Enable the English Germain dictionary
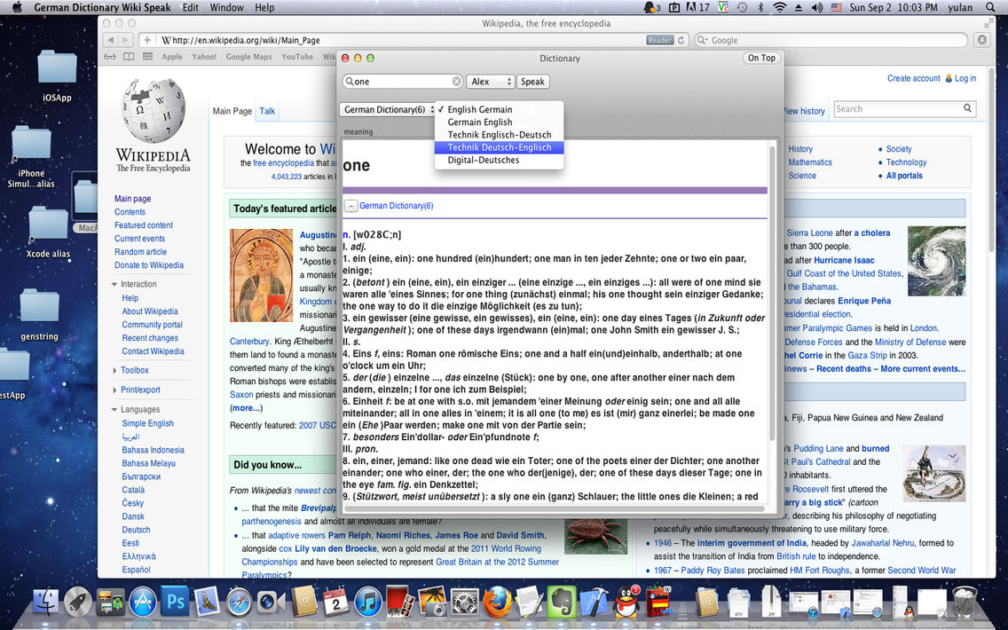 point(480,109)
